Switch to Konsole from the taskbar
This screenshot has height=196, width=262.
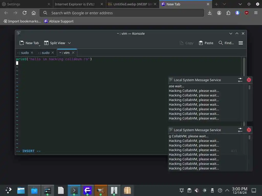pyautogui.click(x=74, y=190)
